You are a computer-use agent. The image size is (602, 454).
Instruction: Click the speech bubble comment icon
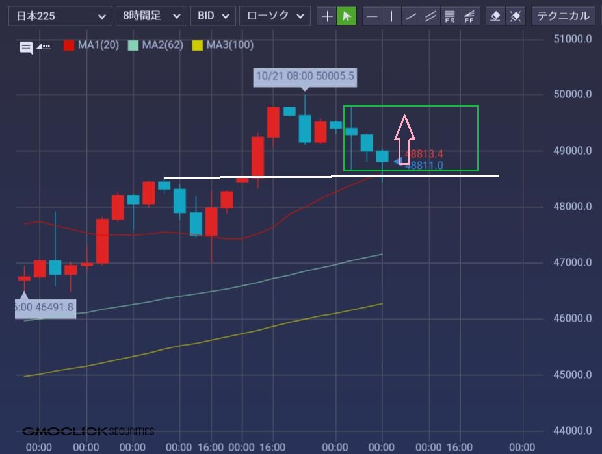click(26, 47)
